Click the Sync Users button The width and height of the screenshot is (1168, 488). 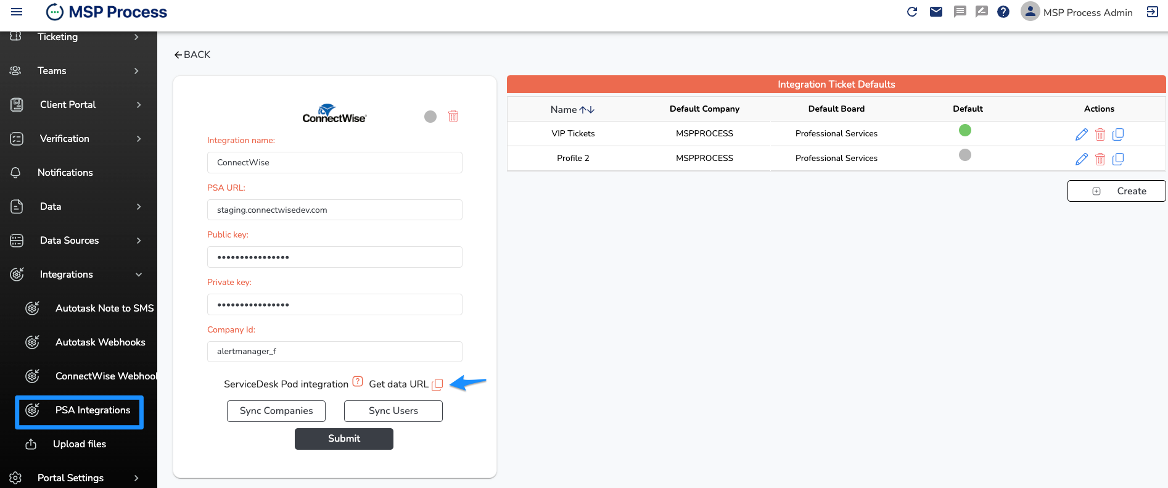[x=393, y=411]
